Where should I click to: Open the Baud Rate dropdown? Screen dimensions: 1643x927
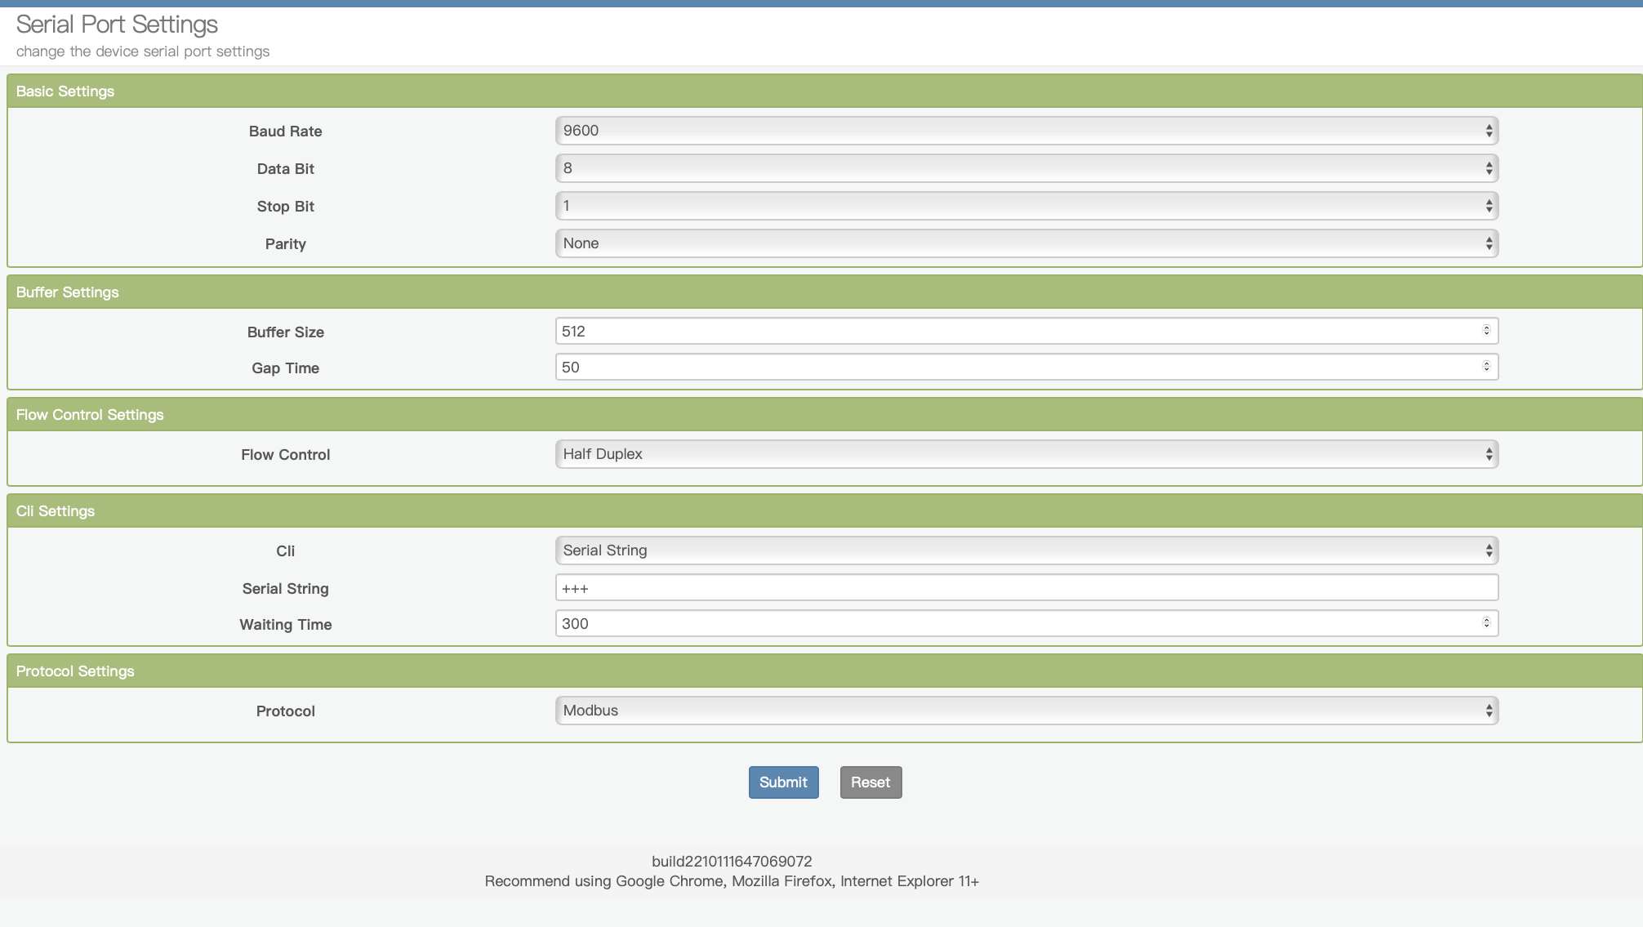(x=1026, y=131)
